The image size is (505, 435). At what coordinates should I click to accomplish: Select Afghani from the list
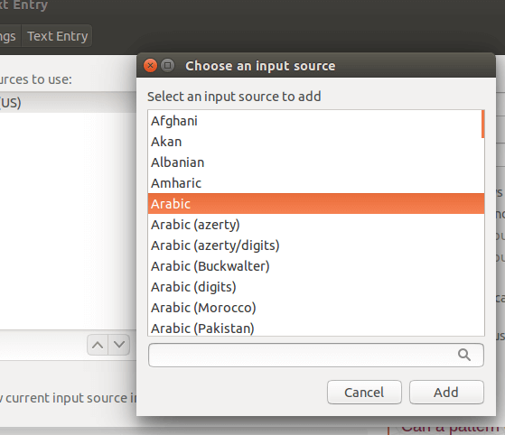[316, 121]
